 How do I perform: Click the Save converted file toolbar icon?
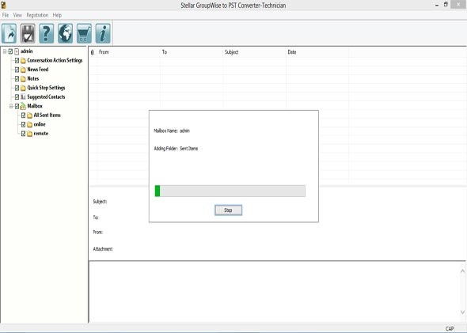click(x=28, y=33)
